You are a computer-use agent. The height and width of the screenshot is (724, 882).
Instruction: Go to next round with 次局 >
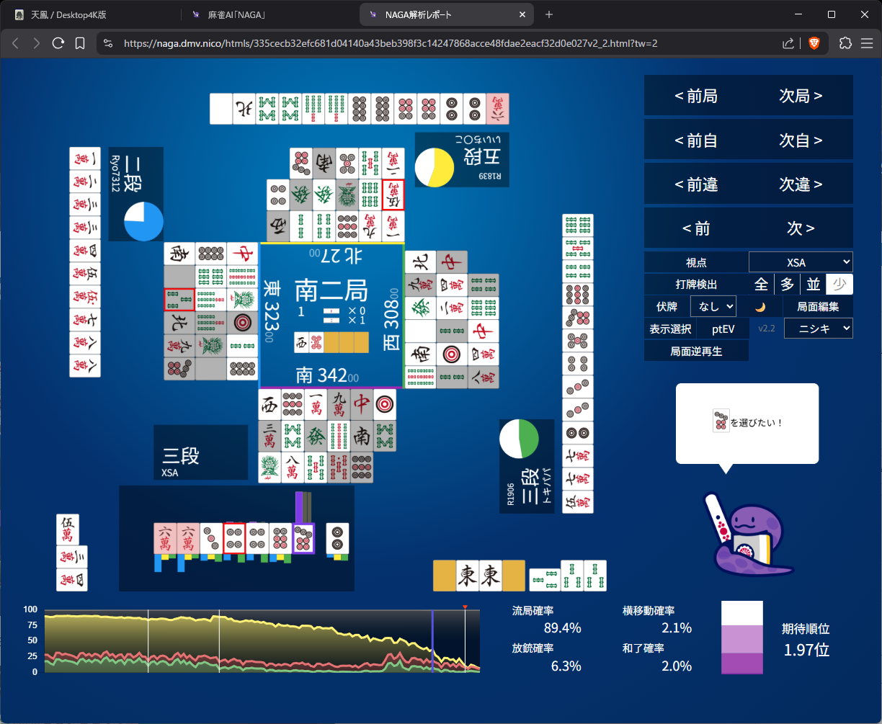coord(801,96)
